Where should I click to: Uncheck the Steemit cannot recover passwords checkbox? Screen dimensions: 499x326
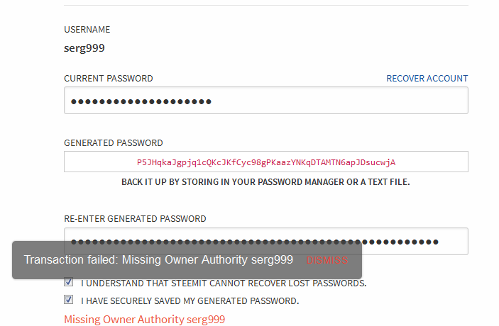click(69, 283)
